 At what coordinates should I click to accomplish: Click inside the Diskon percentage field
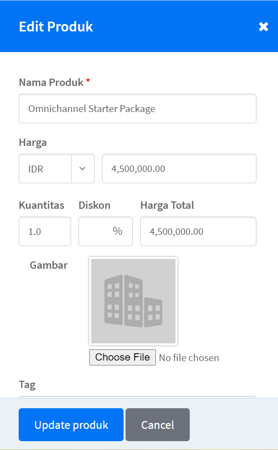[105, 231]
